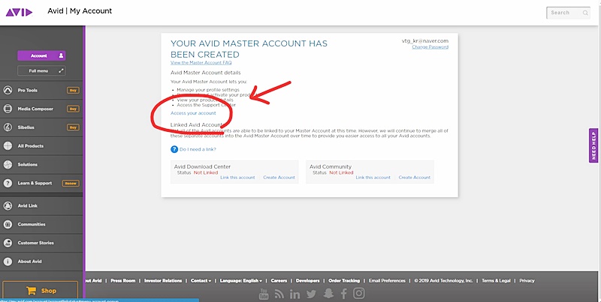Link this account for Avid Download Center
Viewport: 601px width, 302px height.
pyautogui.click(x=237, y=178)
